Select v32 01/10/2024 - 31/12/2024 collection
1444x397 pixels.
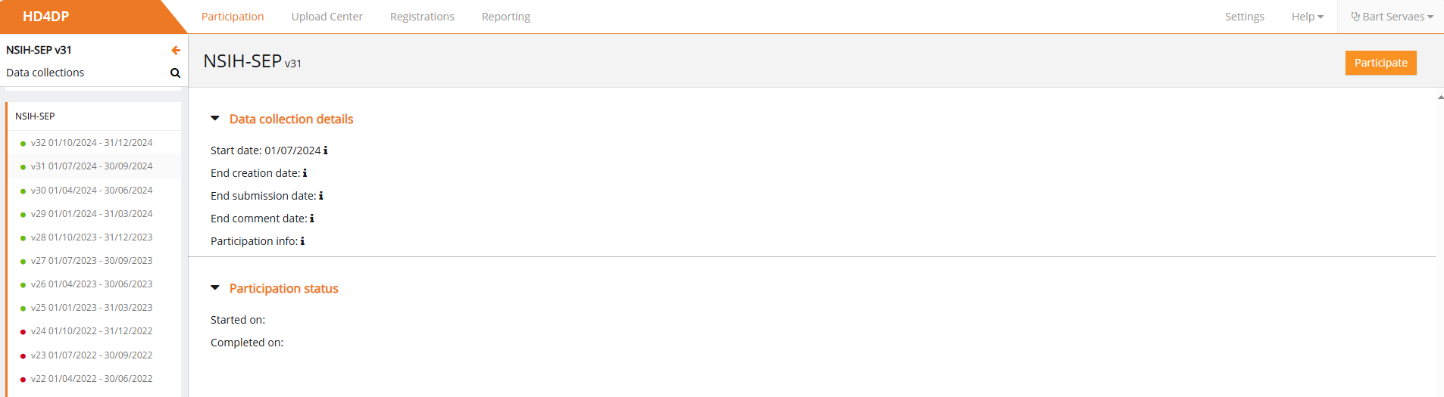coord(92,143)
